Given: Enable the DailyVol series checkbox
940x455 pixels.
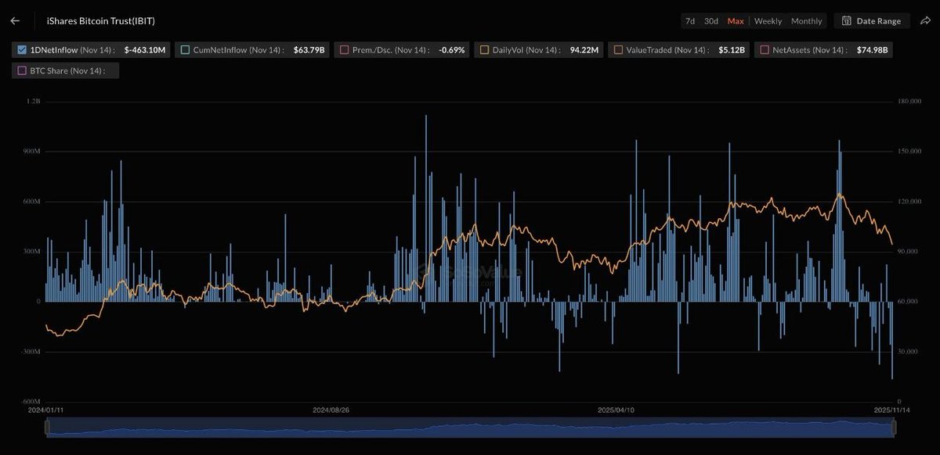Looking at the screenshot, I should pos(484,49).
